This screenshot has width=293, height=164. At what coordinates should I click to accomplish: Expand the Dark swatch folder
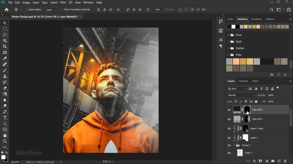pyautogui.click(x=228, y=41)
